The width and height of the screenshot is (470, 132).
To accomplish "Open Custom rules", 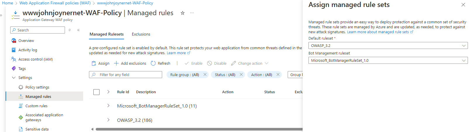I will coord(36,106).
